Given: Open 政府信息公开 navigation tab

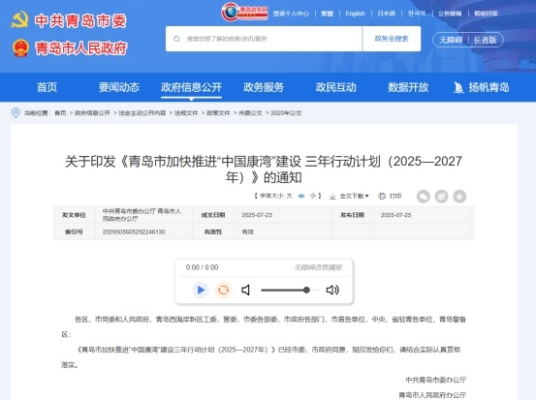Looking at the screenshot, I should [192, 87].
